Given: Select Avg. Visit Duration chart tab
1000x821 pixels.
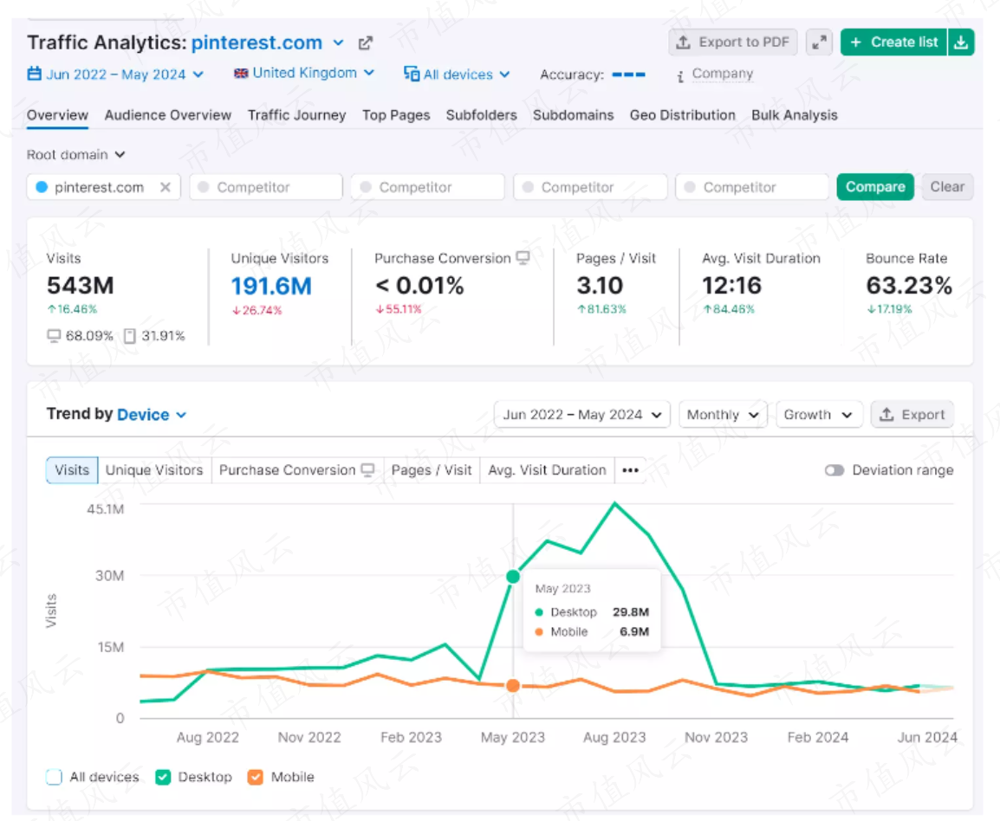Looking at the screenshot, I should [x=547, y=470].
